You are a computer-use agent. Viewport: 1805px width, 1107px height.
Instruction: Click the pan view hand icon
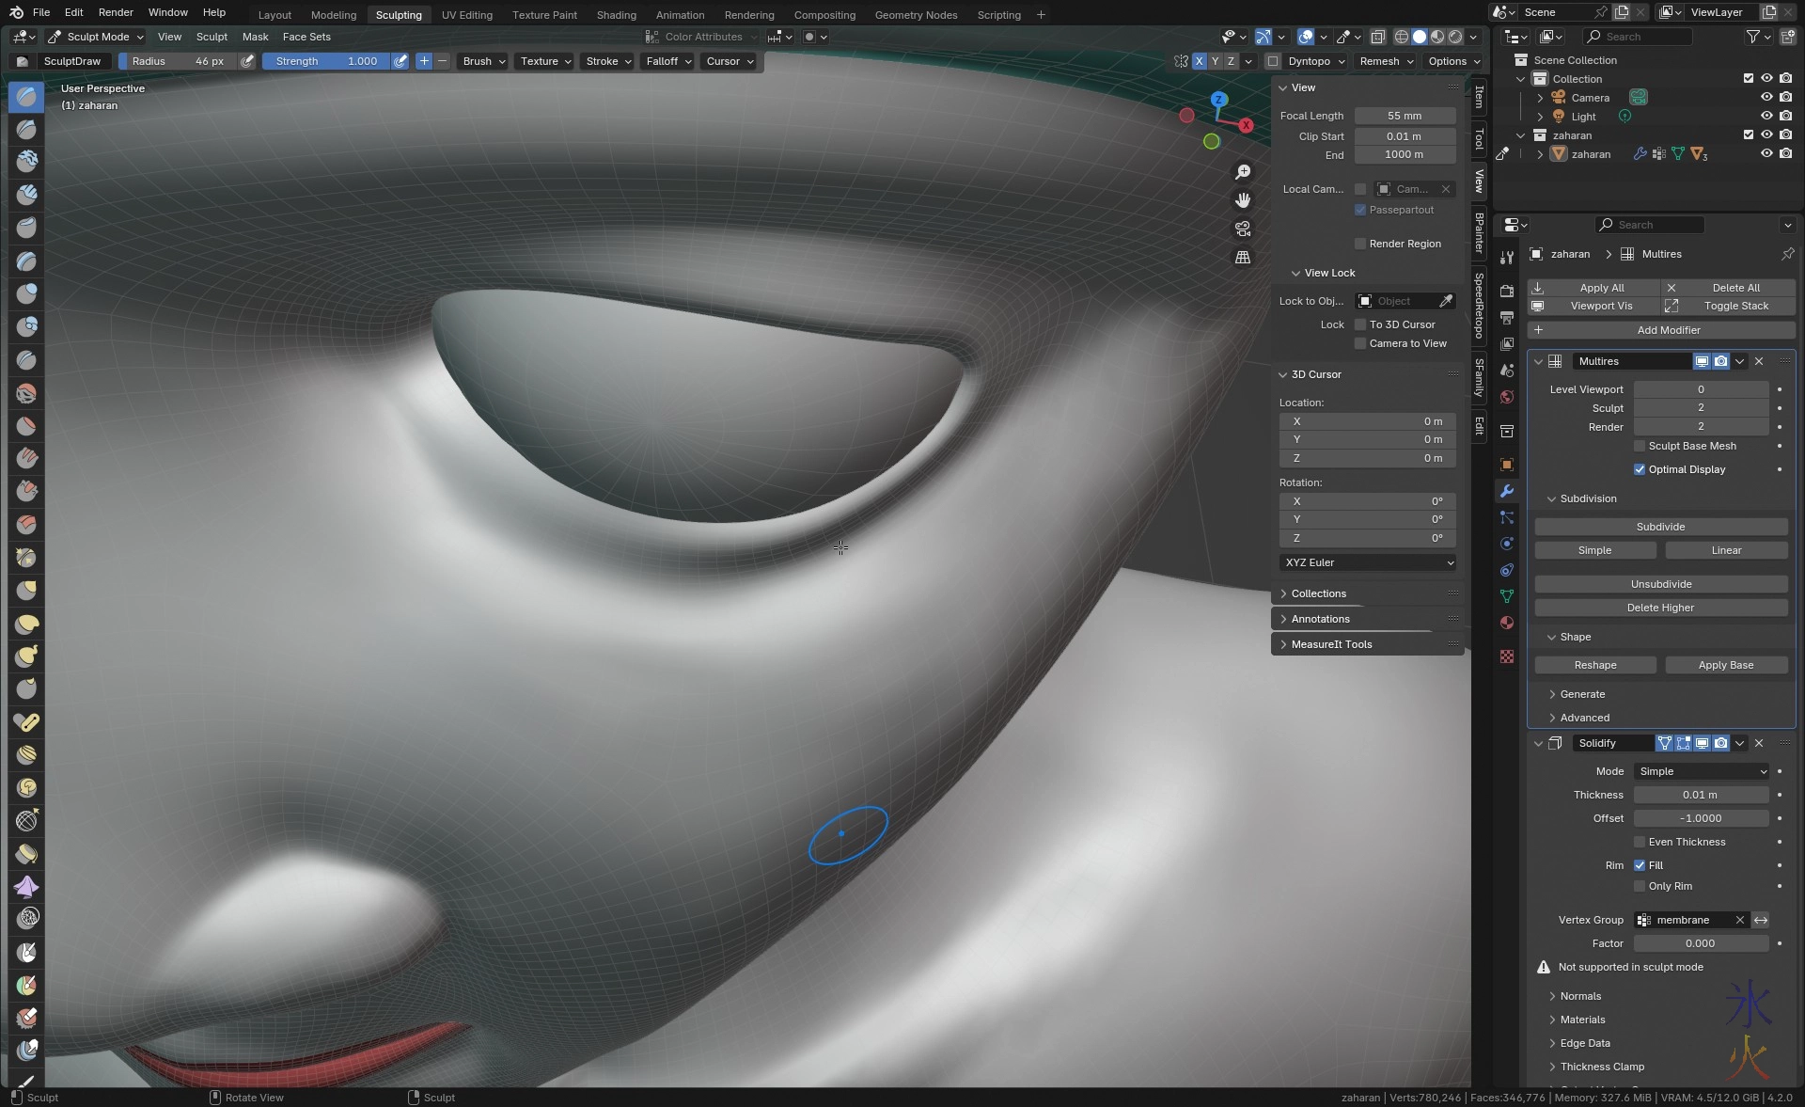coord(1243,200)
